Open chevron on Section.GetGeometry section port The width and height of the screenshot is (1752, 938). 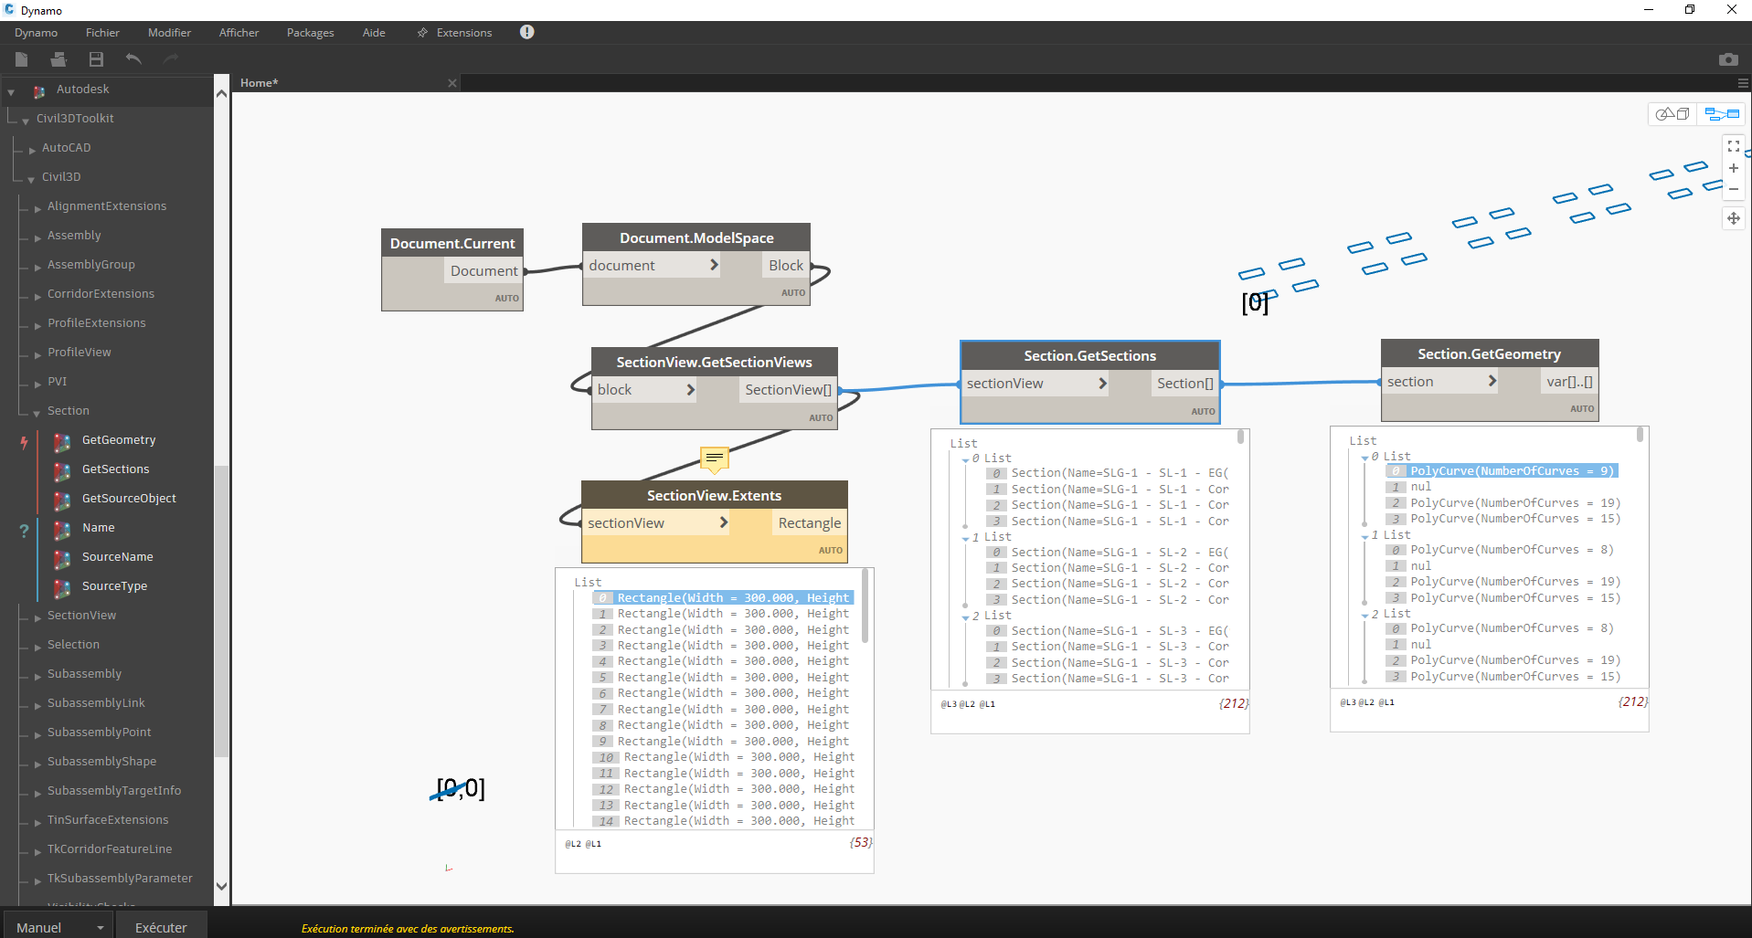(x=1492, y=382)
